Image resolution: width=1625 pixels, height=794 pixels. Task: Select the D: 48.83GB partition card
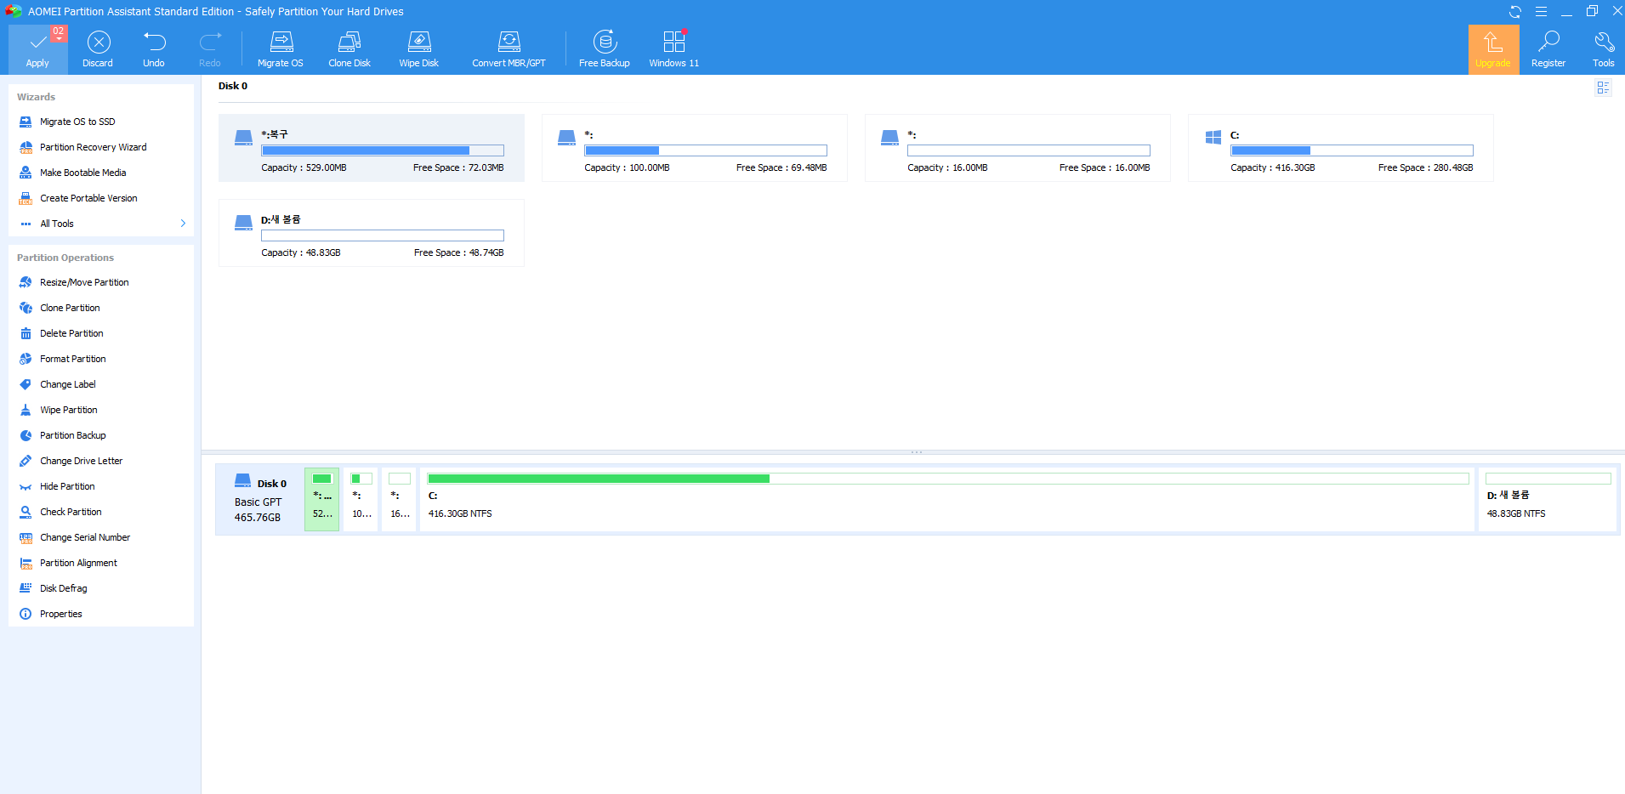coord(372,233)
